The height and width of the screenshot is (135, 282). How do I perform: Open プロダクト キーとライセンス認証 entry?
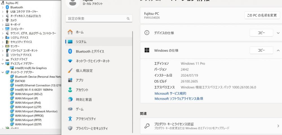211,126
